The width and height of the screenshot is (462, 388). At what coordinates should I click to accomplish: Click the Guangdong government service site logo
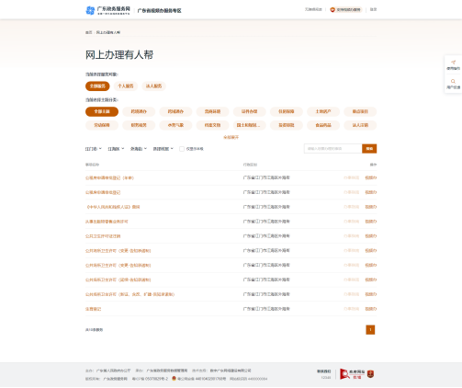(107, 10)
